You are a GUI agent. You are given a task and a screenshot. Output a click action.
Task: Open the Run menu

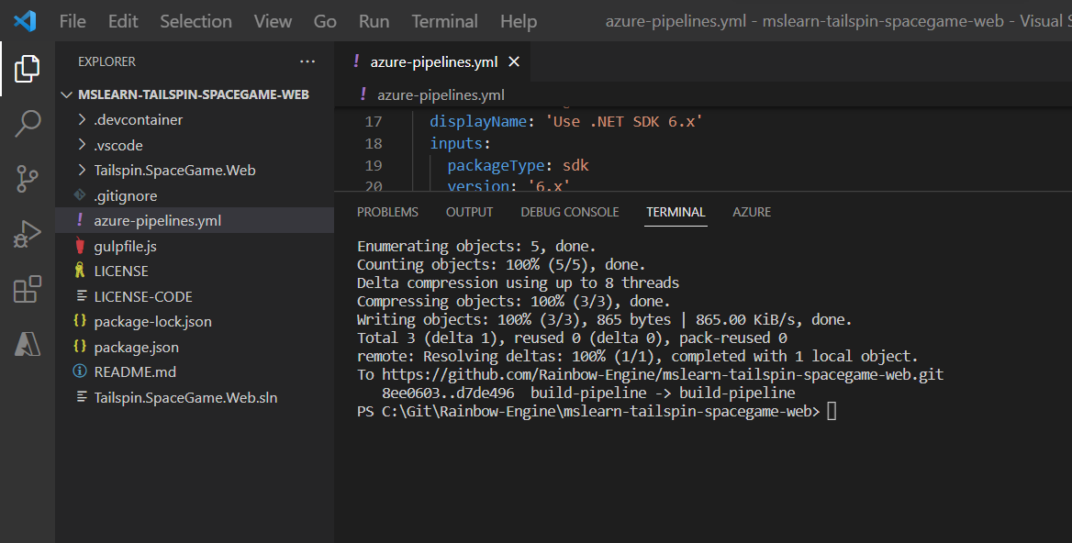click(x=374, y=21)
